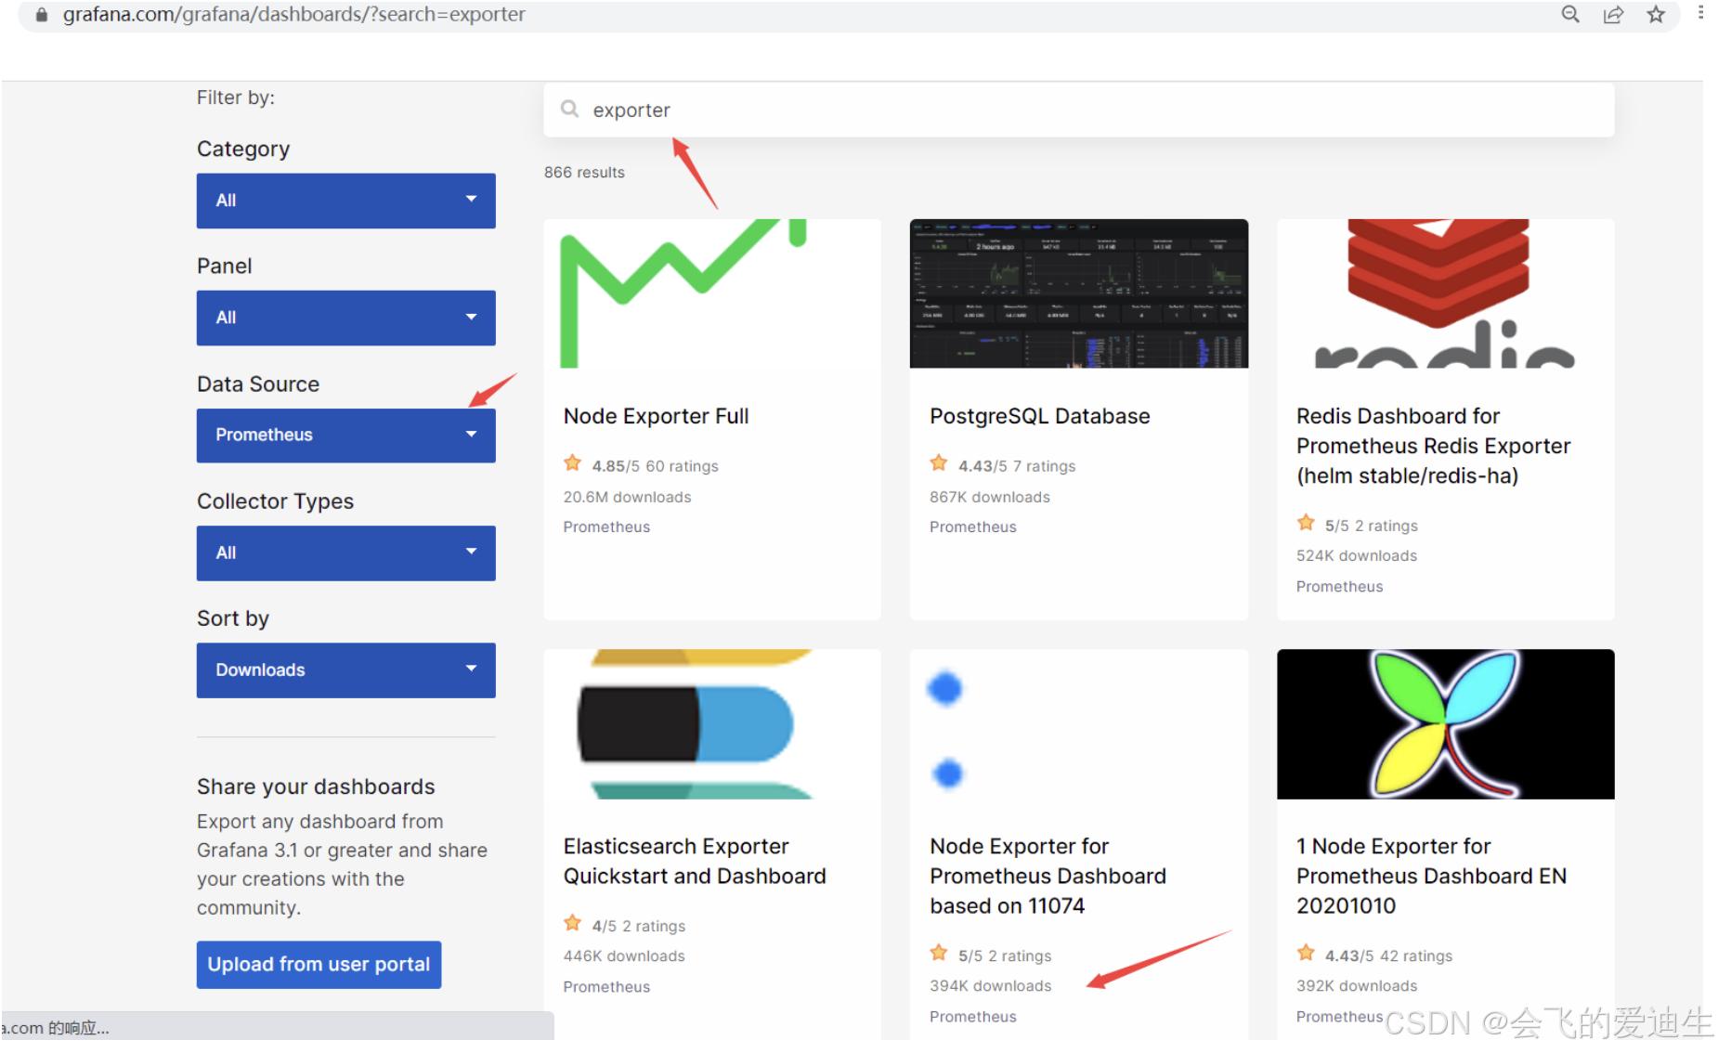Click the lock icon beside the URL

(41, 14)
